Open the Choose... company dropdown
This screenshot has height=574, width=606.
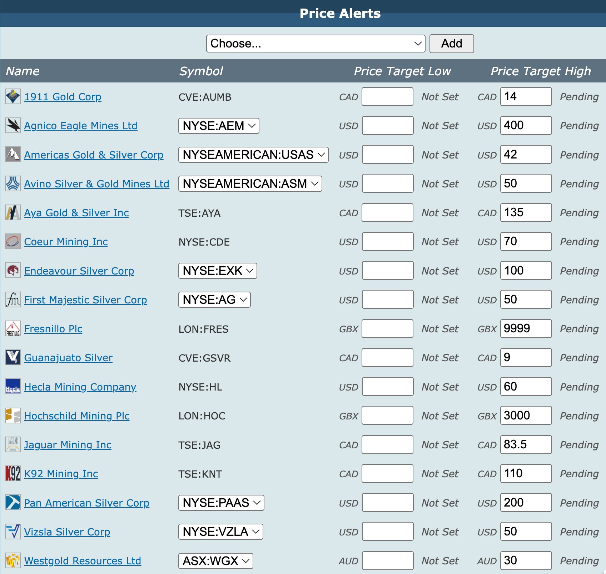coord(316,44)
